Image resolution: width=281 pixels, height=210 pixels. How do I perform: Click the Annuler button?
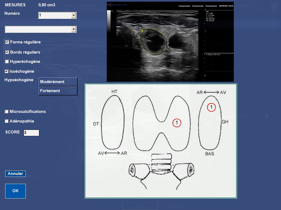[15, 174]
